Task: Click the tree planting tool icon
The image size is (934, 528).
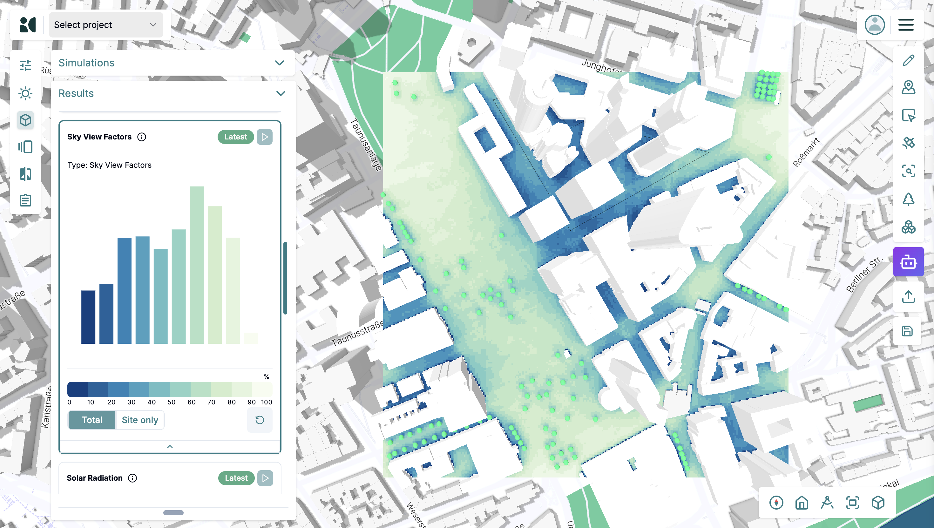Action: point(908,199)
